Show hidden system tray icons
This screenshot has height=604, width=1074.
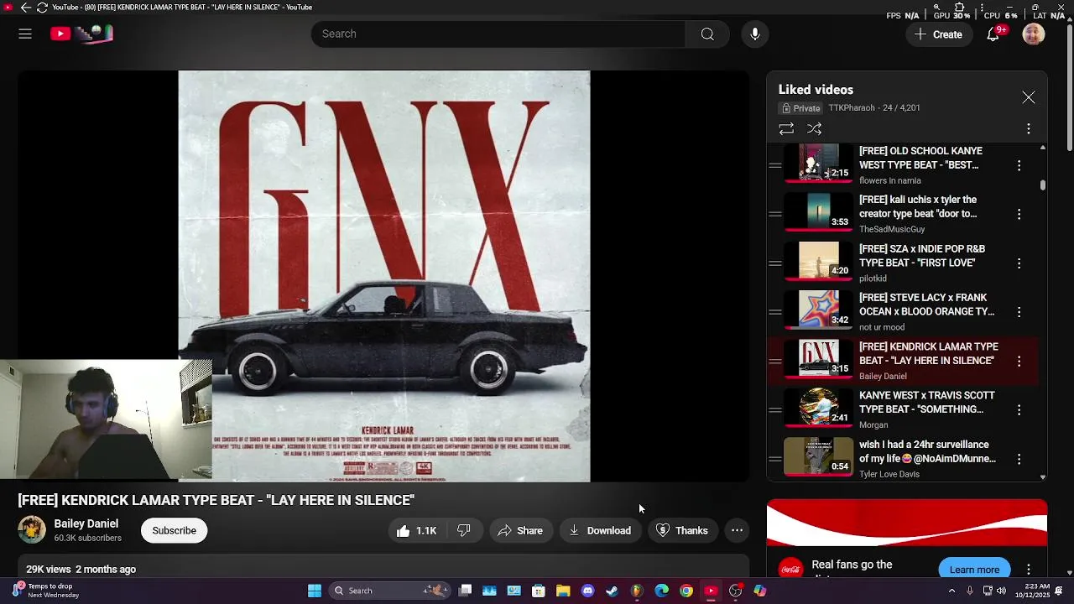(x=951, y=591)
